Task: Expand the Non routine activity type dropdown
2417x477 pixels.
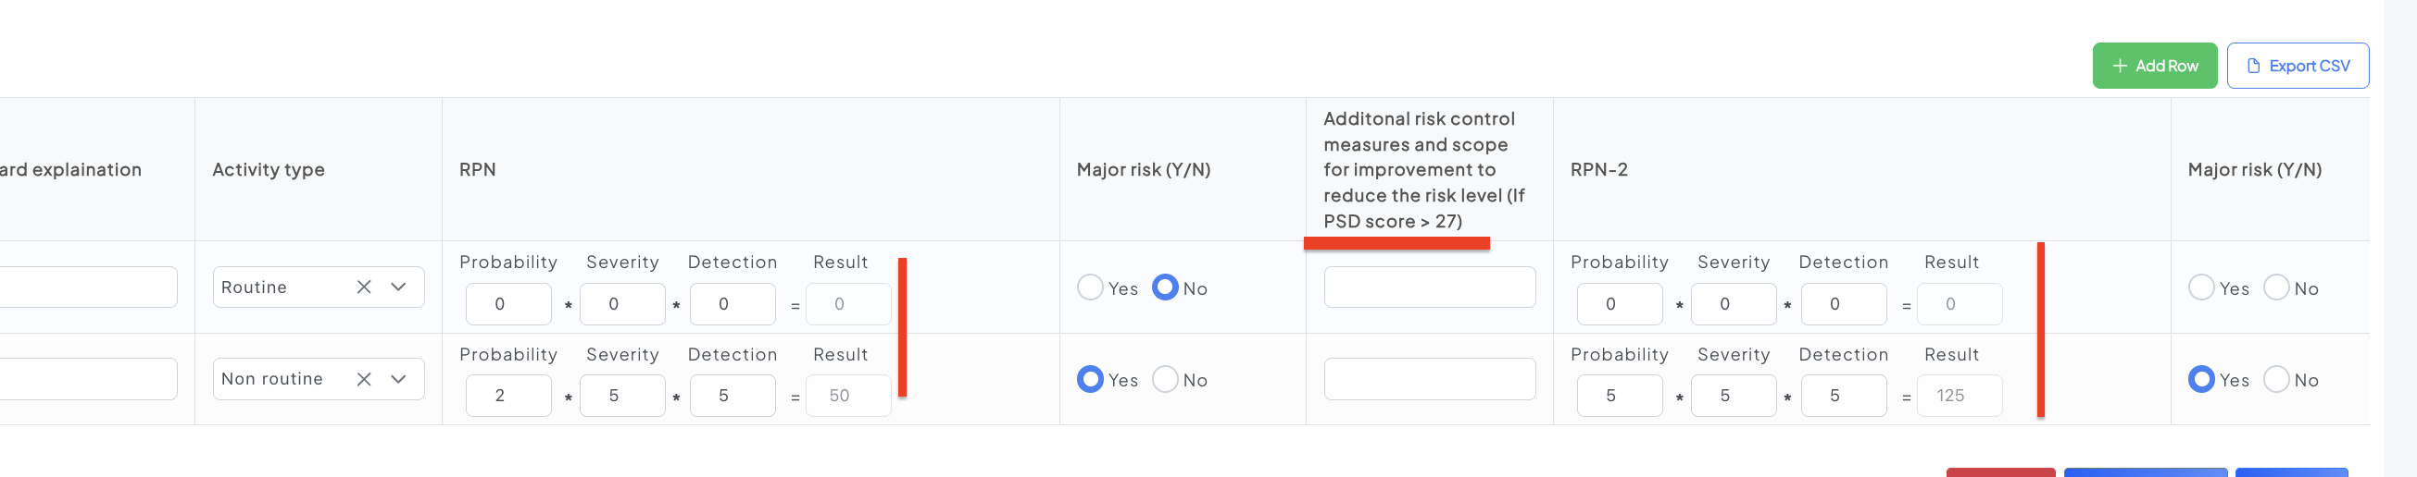Action: tap(399, 379)
